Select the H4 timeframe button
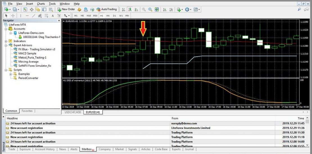The width and height of the screenshot is (312, 154). point(108,16)
